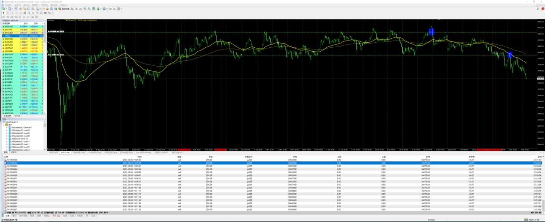The image size is (545, 222).
Task: Tile chart windows with the grid icon
Action: pos(93,9)
